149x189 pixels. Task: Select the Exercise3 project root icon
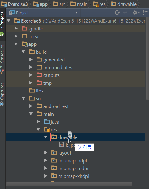(x=17, y=21)
